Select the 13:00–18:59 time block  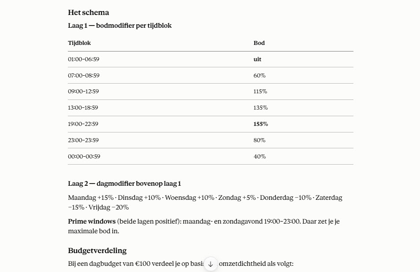(83, 107)
